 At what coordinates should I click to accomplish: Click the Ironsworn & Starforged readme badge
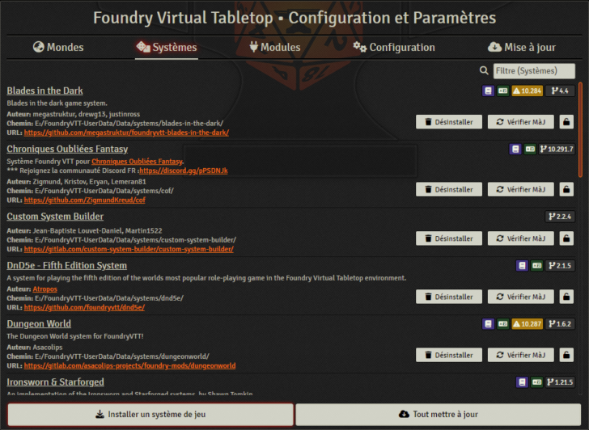tap(522, 382)
